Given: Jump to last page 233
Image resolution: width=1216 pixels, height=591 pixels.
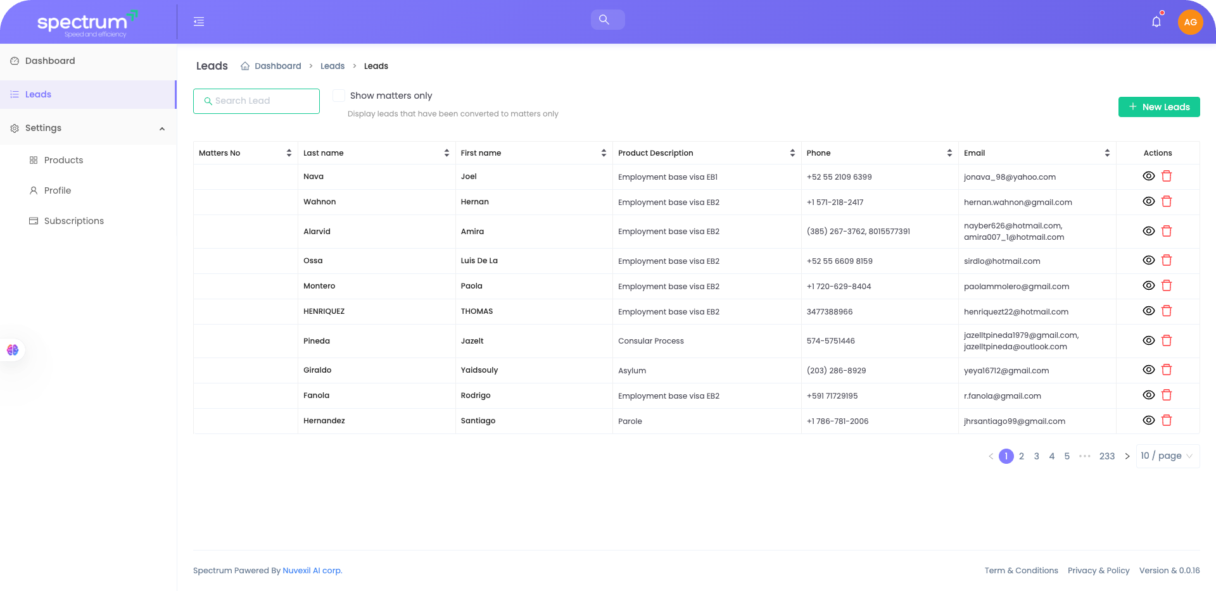Looking at the screenshot, I should click(1107, 456).
